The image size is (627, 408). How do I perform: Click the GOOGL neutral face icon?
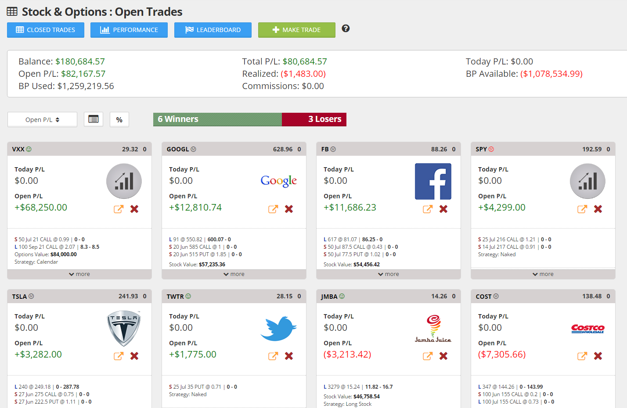coord(194,149)
